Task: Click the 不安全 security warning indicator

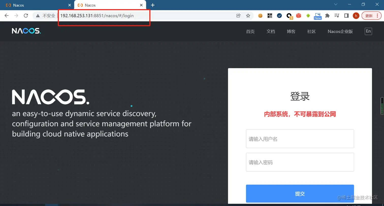Action: (46, 16)
